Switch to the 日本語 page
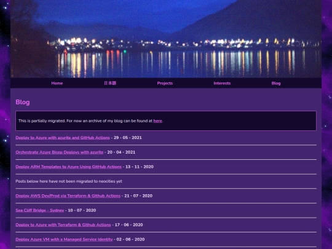332x249 pixels. click(x=110, y=83)
